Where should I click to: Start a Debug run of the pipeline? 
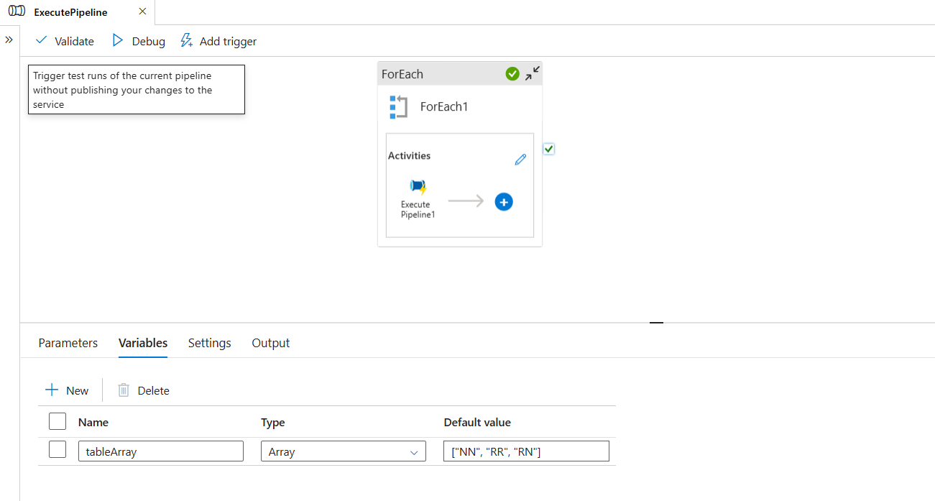click(138, 41)
